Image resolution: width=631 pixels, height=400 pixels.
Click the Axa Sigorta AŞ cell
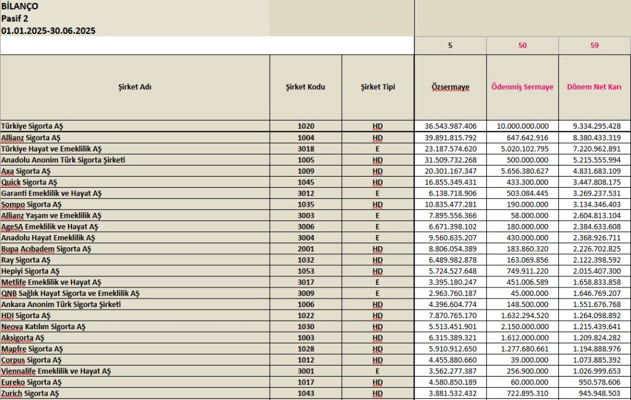pos(135,171)
